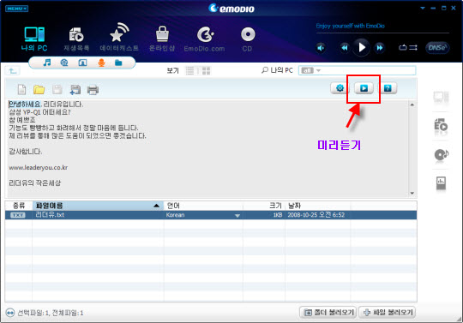Open the MENU dropdown
The image size is (463, 323).
16,9
